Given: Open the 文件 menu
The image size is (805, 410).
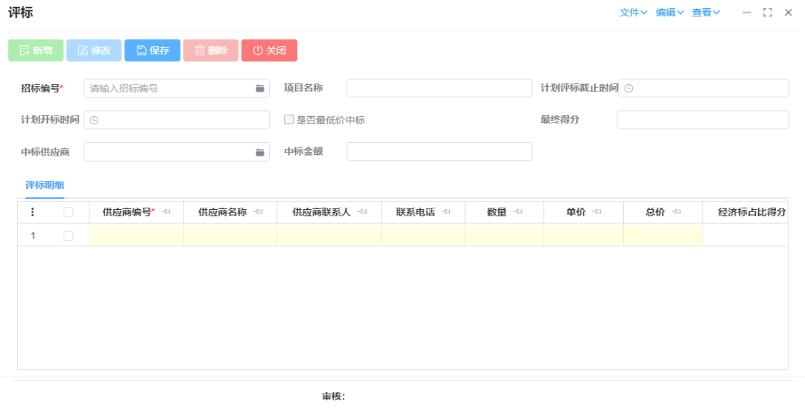Looking at the screenshot, I should 634,13.
